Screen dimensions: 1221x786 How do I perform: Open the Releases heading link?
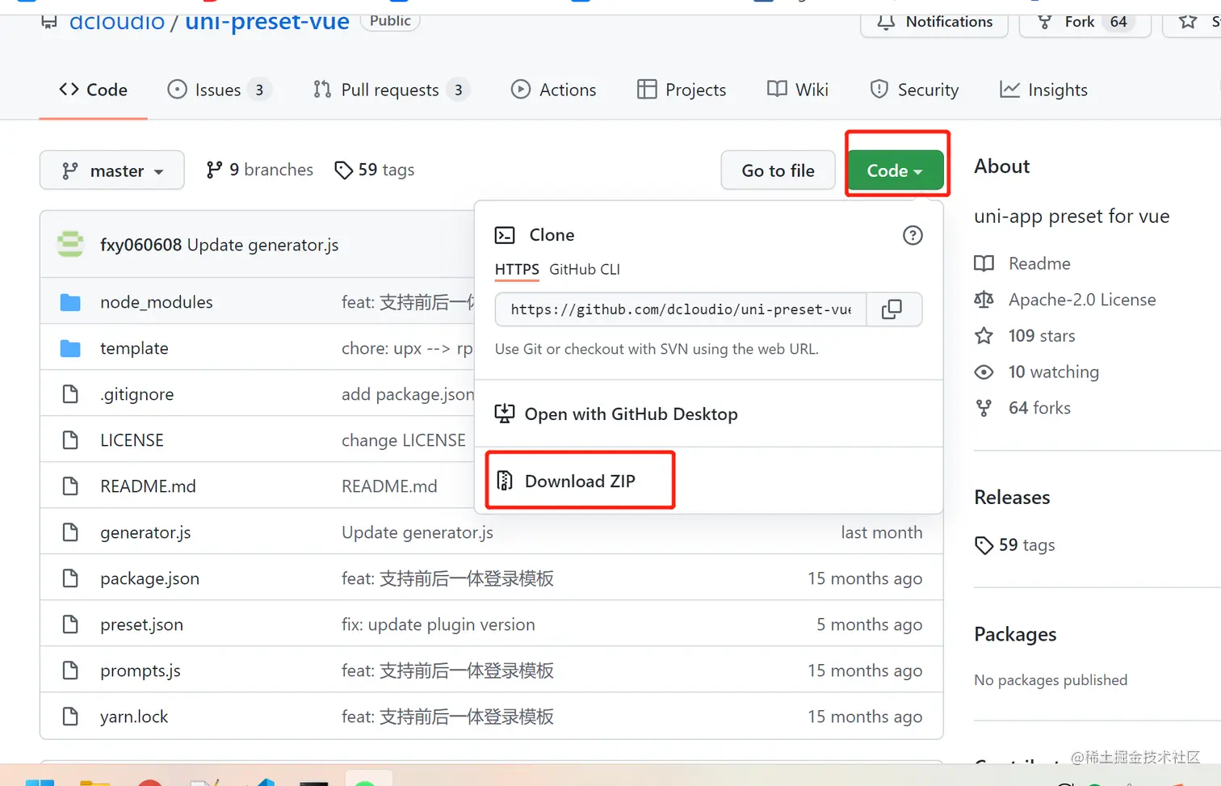[1012, 497]
